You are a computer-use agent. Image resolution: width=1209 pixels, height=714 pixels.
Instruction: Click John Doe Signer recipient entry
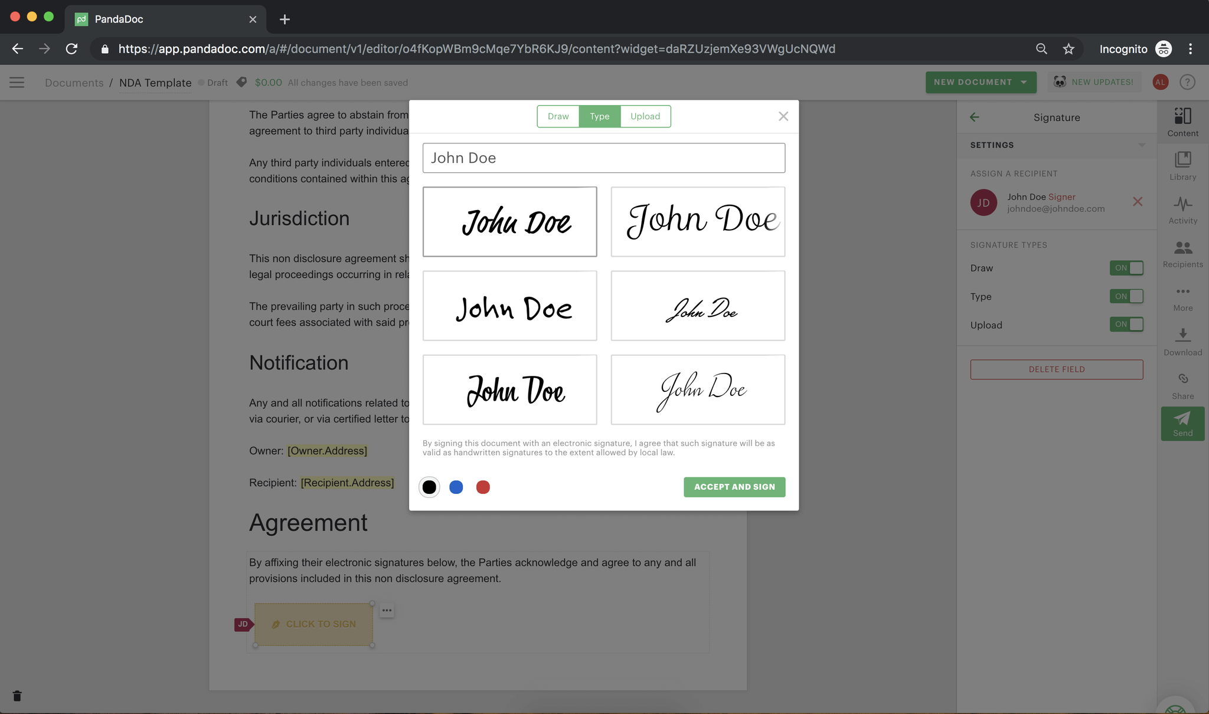click(x=1057, y=202)
